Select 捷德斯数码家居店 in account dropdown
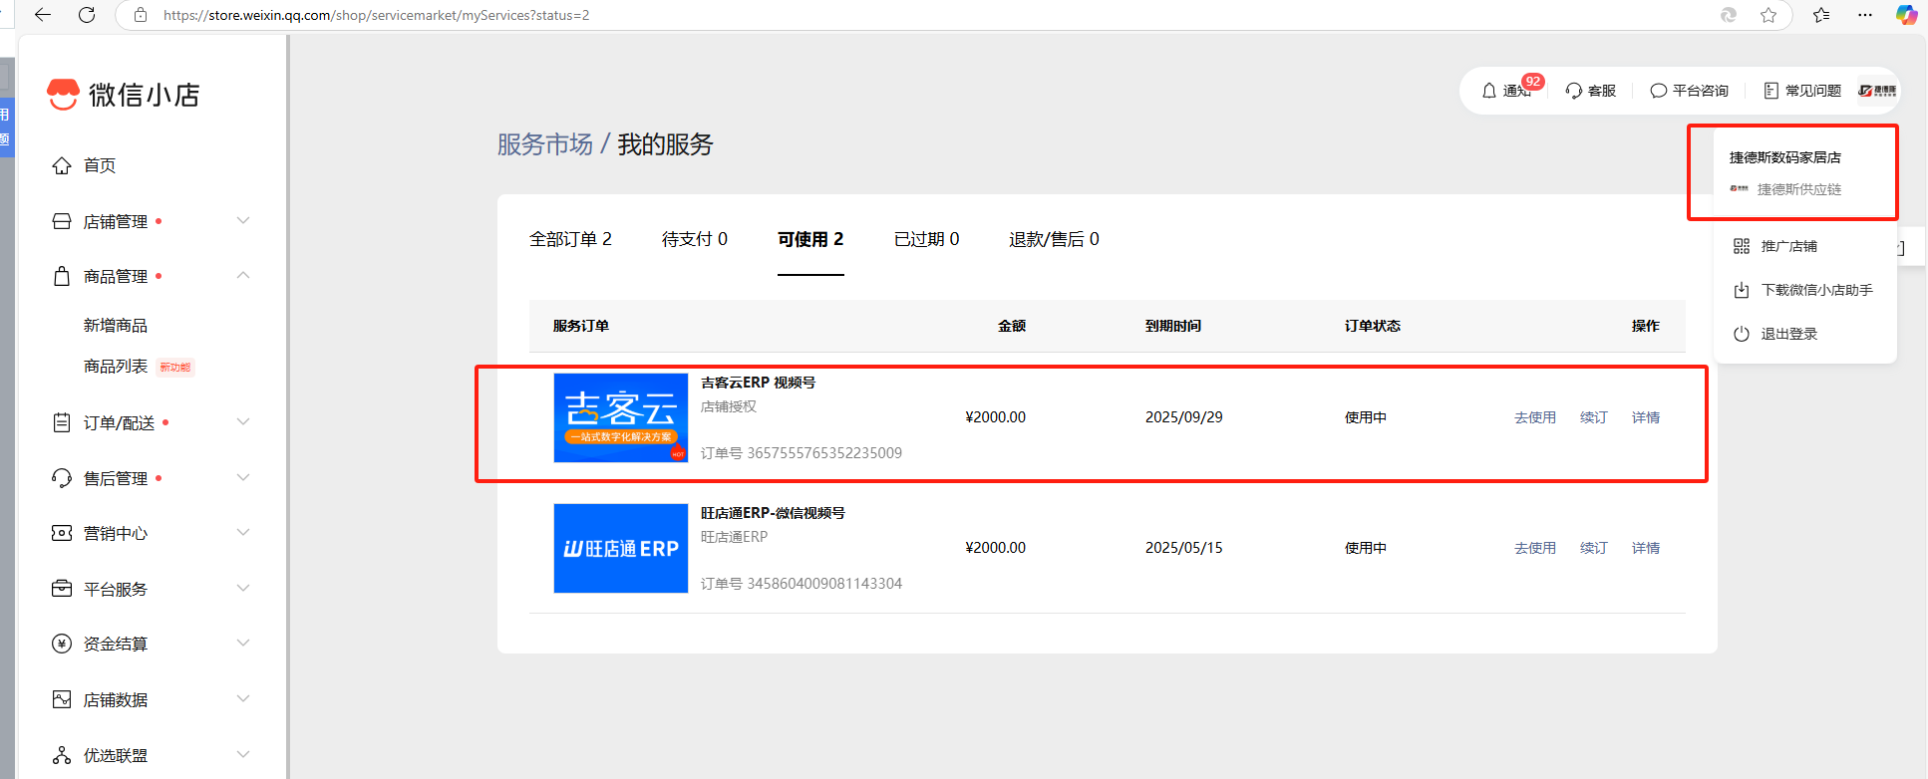1928x779 pixels. pos(1784,157)
